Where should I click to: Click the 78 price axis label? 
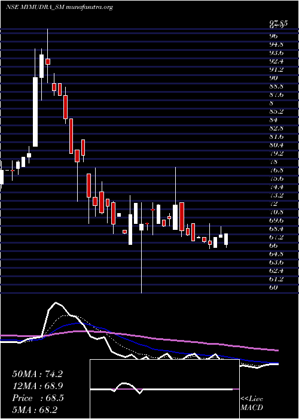[x=274, y=162]
